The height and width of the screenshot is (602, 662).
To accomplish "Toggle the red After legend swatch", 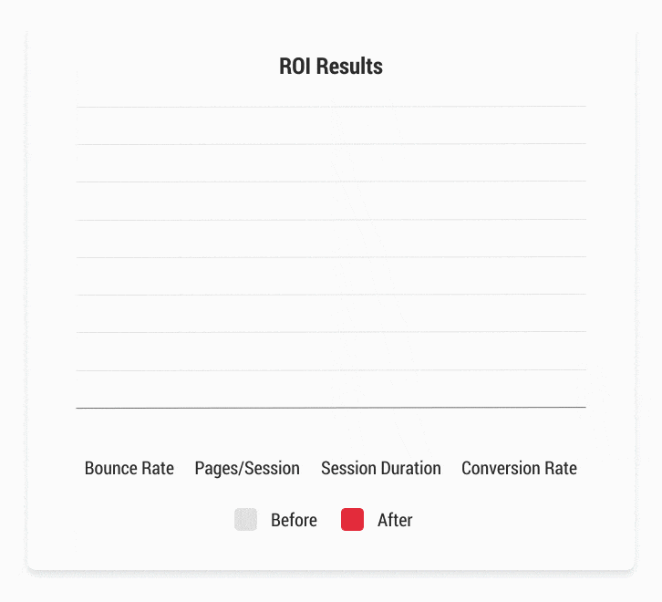I will [x=352, y=519].
